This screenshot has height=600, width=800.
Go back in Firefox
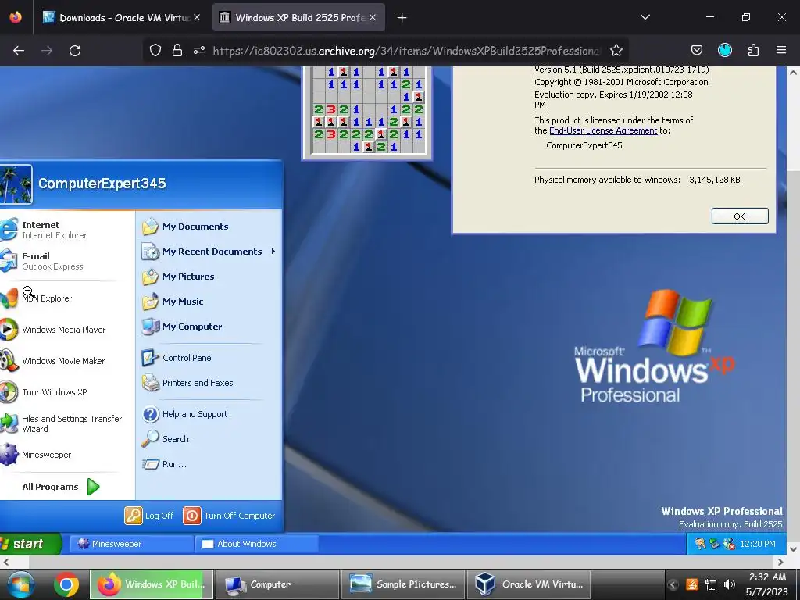pos(19,51)
